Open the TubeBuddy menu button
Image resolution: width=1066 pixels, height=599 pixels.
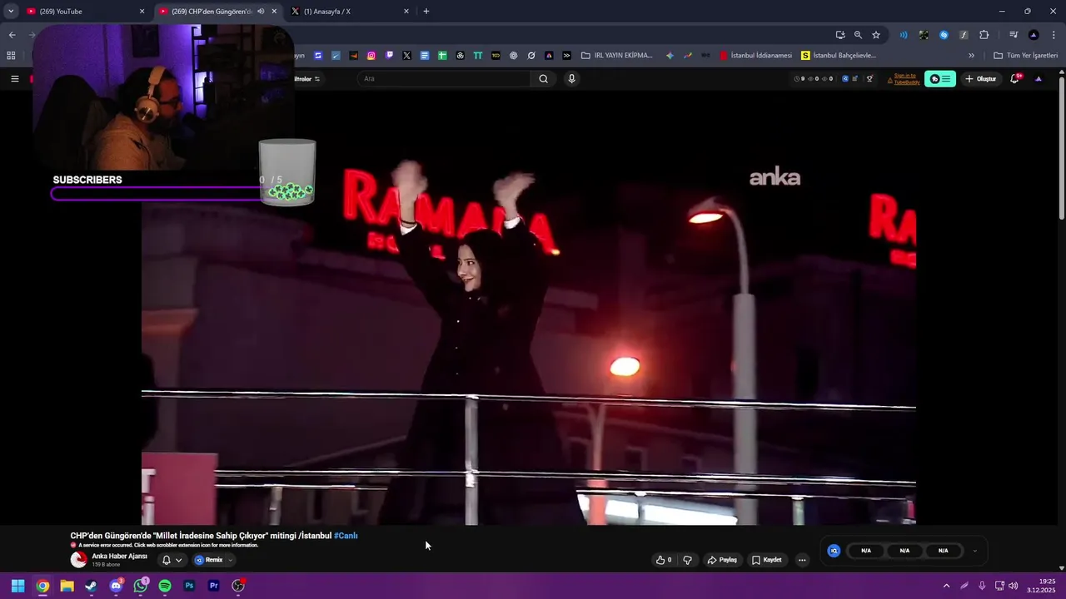940,79
